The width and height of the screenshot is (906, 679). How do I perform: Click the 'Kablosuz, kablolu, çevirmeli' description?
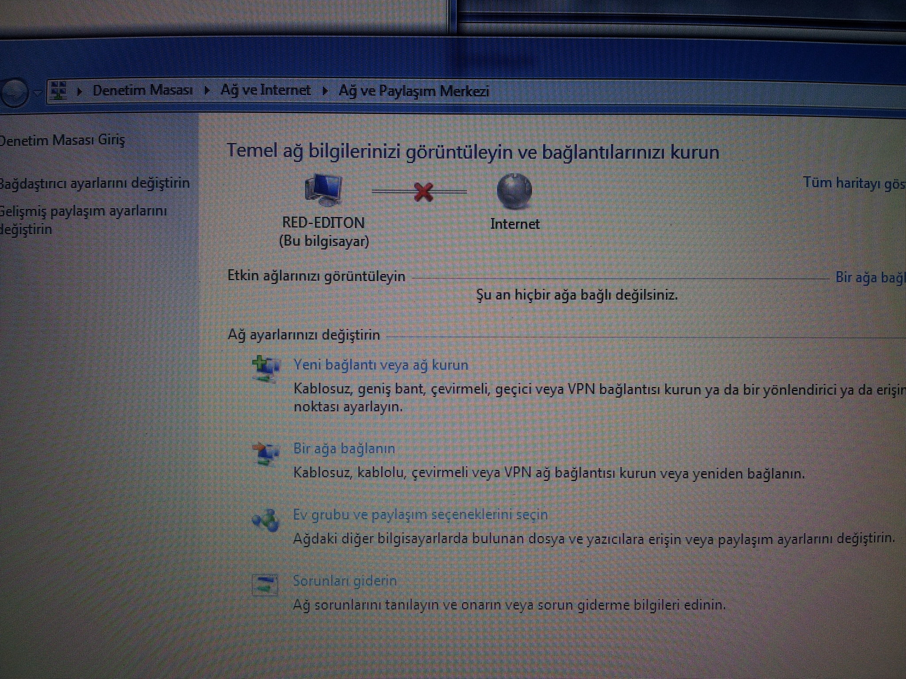(x=549, y=473)
